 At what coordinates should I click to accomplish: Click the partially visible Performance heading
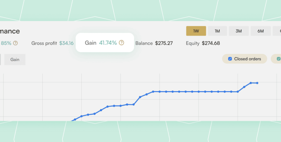[10, 31]
